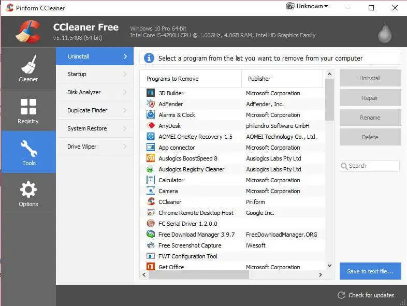The image size is (407, 306).
Task: Click the pear icon in the header
Action: click(384, 33)
